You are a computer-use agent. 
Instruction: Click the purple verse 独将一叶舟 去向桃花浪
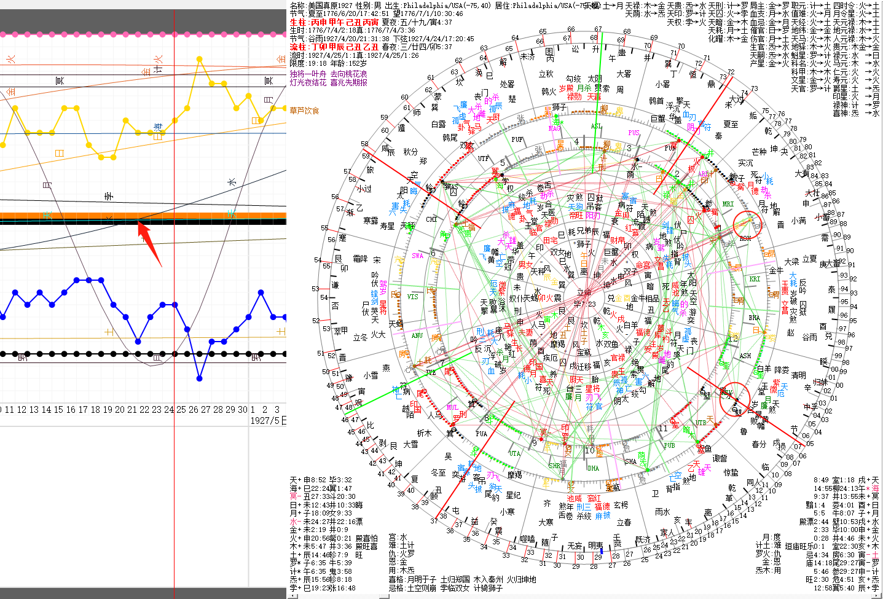click(328, 74)
